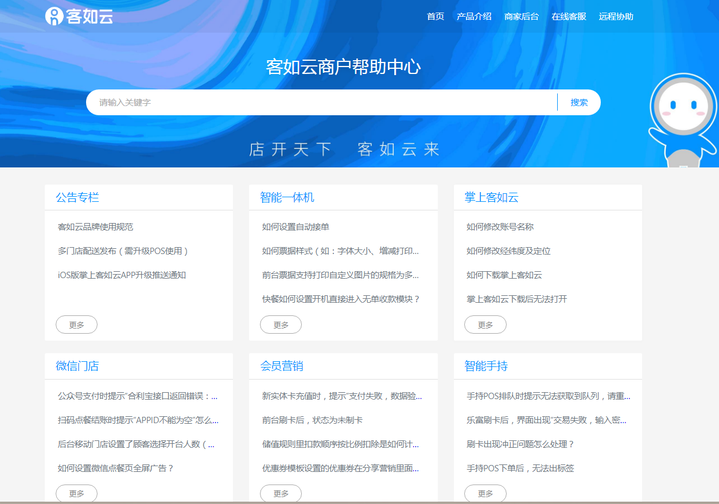
Task: Open article 如何票据样式（如：字体大小...
Action: (x=340, y=251)
